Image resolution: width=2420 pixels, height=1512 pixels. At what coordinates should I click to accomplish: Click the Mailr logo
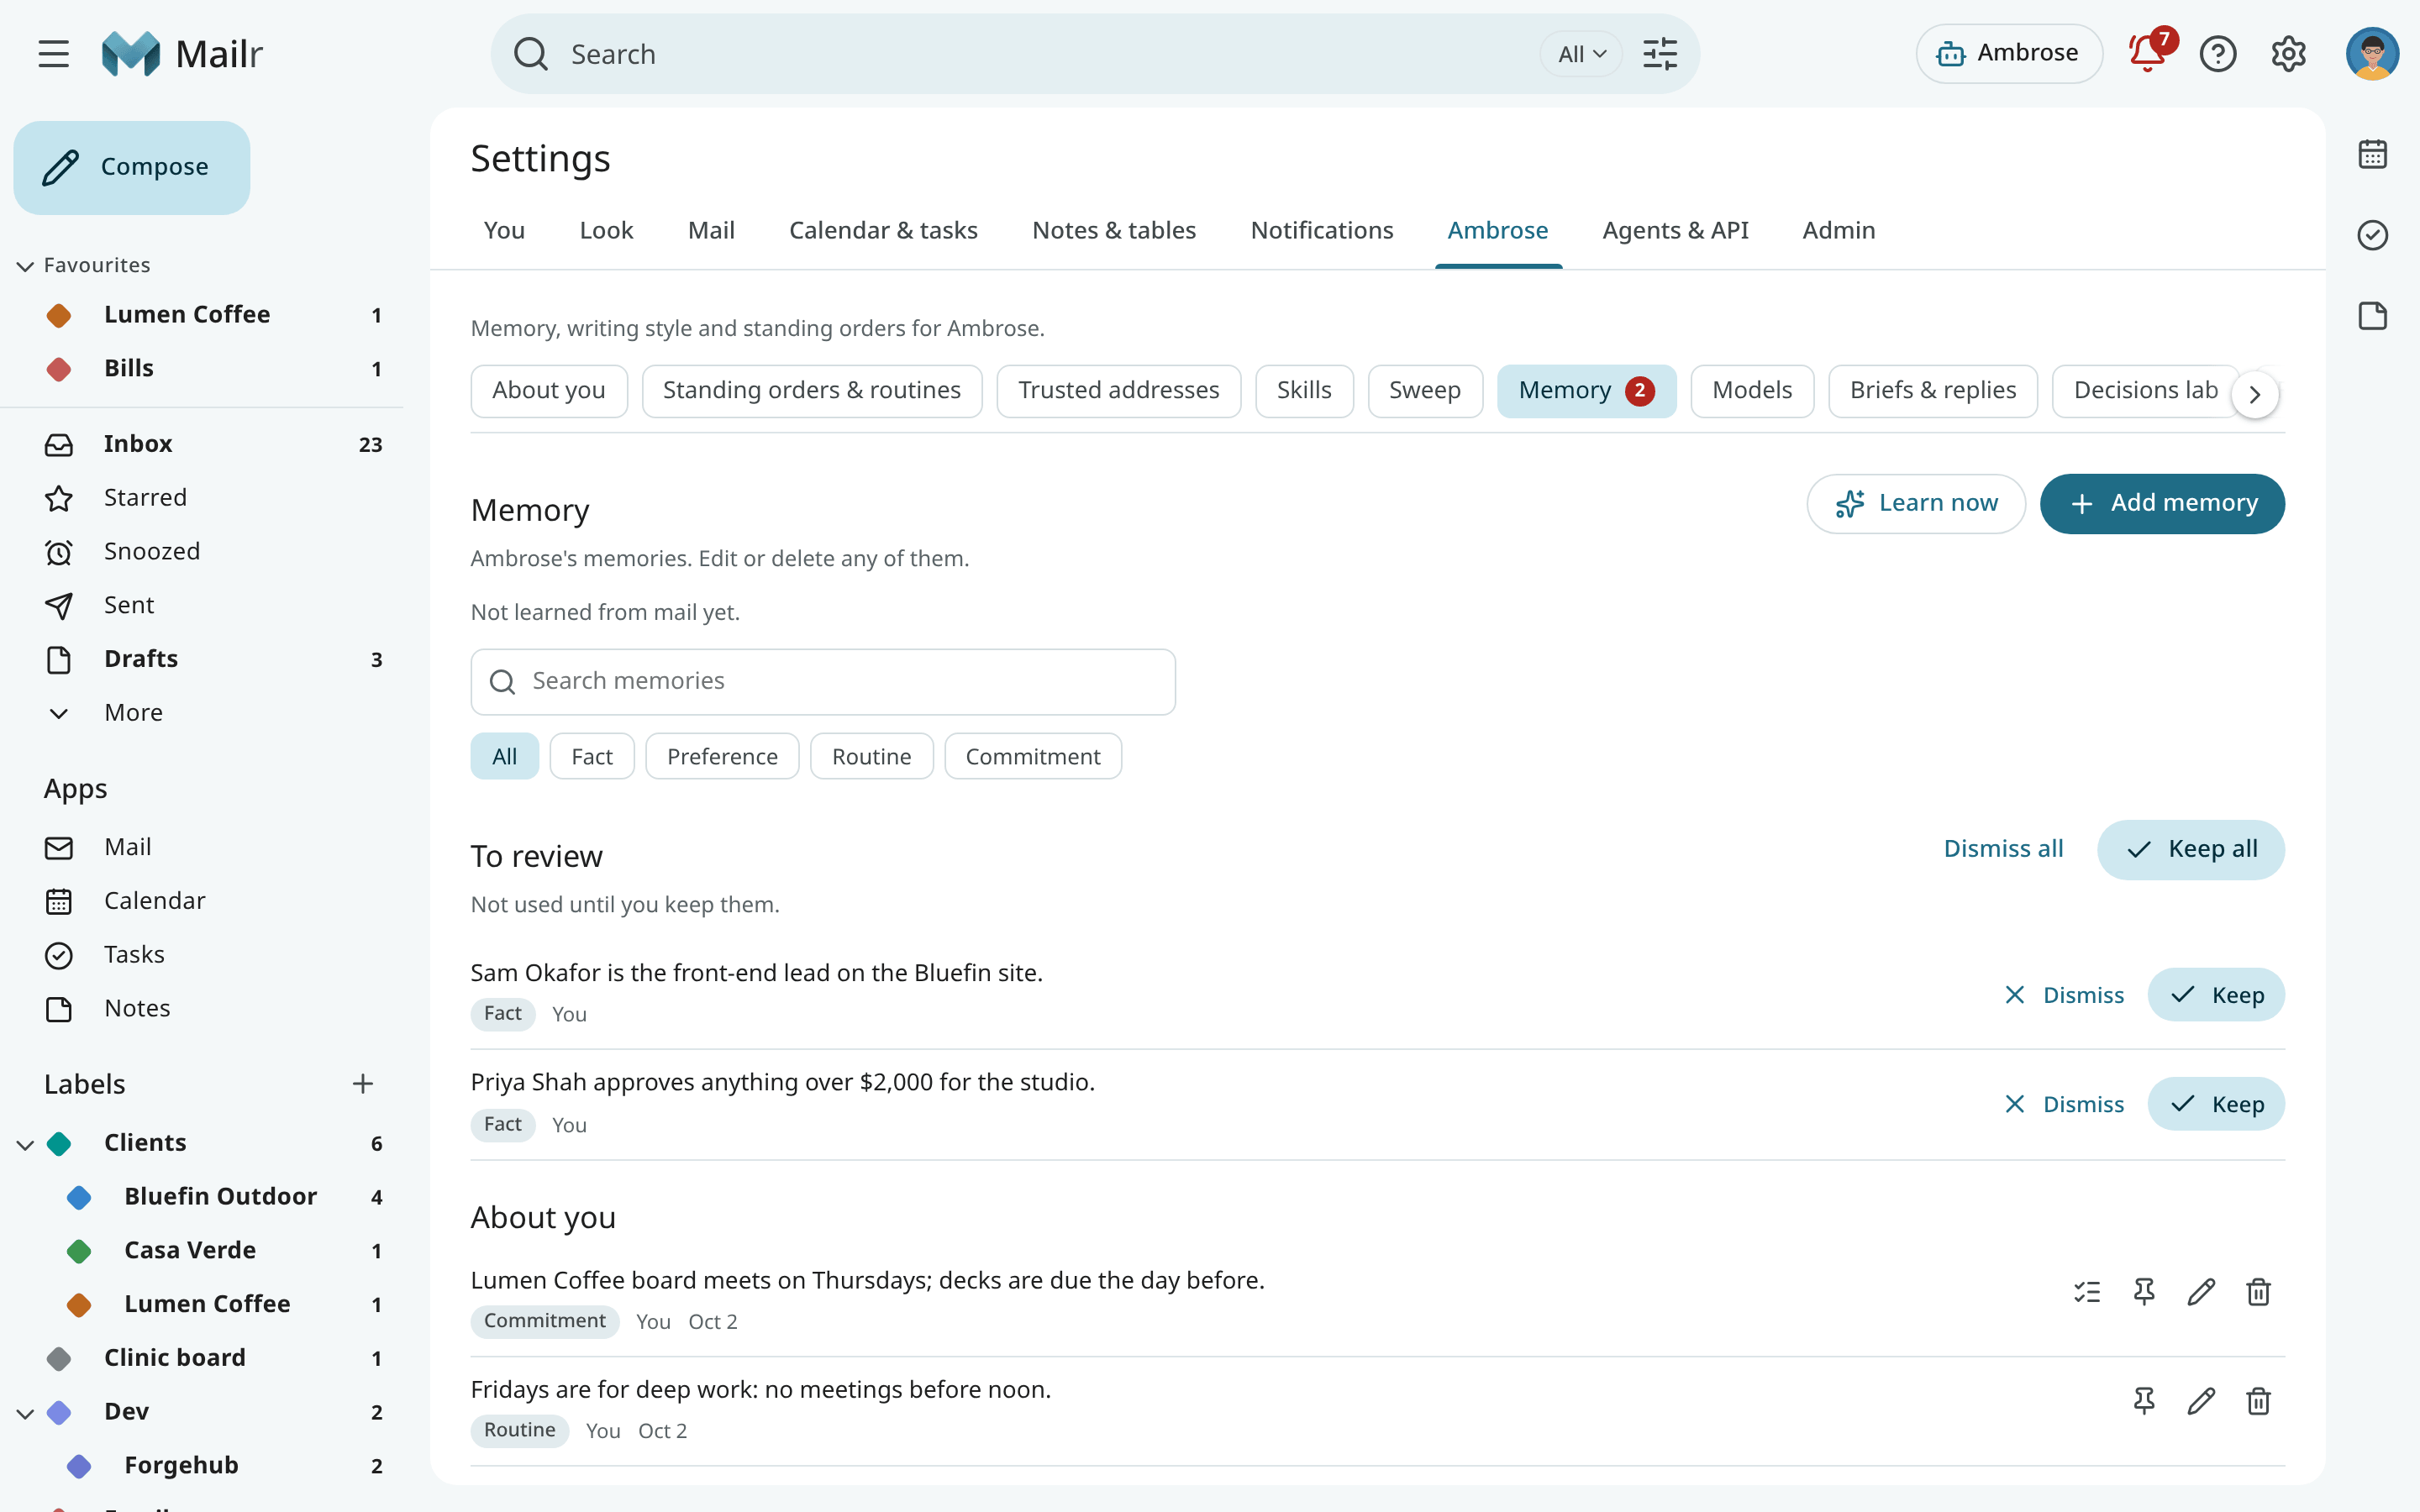[x=182, y=54]
